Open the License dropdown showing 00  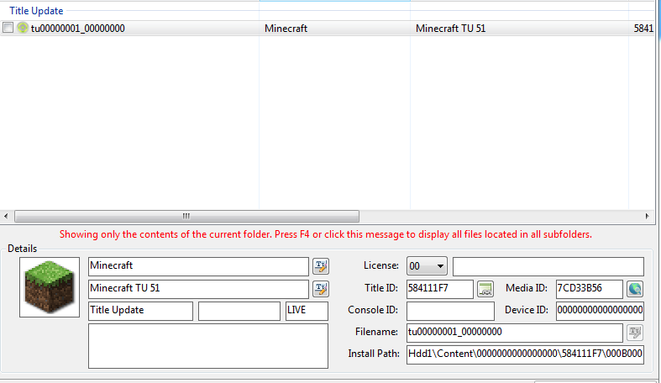pos(427,266)
